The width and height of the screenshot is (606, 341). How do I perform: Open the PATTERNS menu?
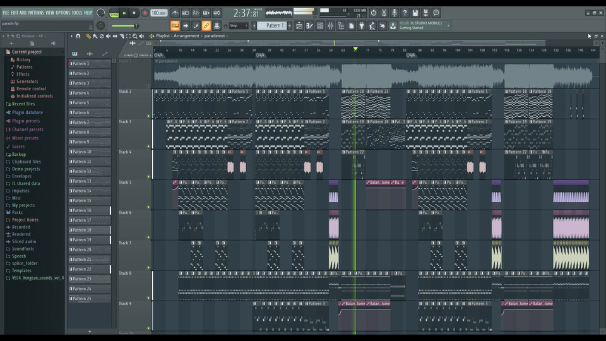pos(36,13)
